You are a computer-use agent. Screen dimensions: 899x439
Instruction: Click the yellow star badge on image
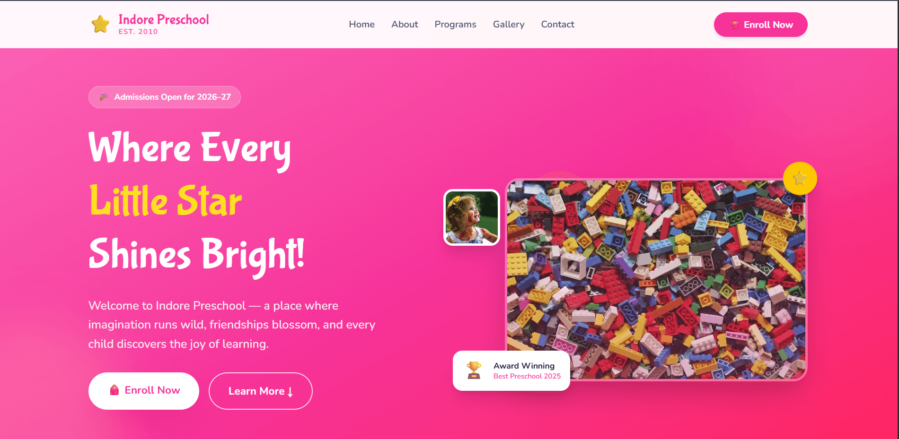[x=800, y=178]
